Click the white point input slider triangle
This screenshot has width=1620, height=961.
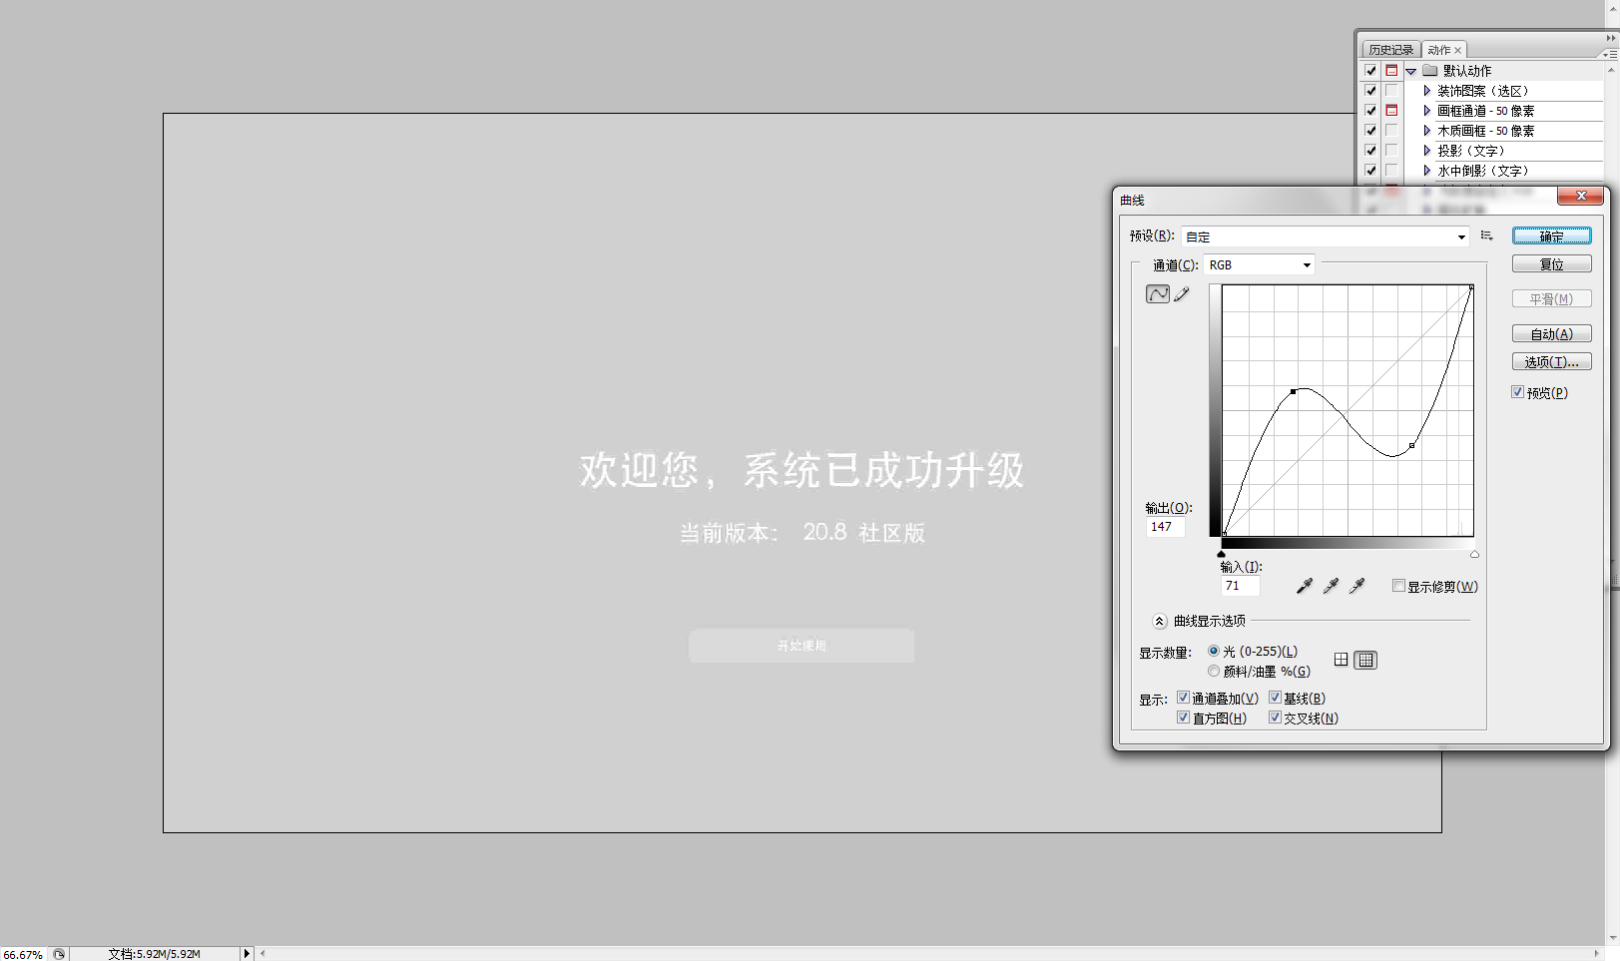coord(1474,554)
